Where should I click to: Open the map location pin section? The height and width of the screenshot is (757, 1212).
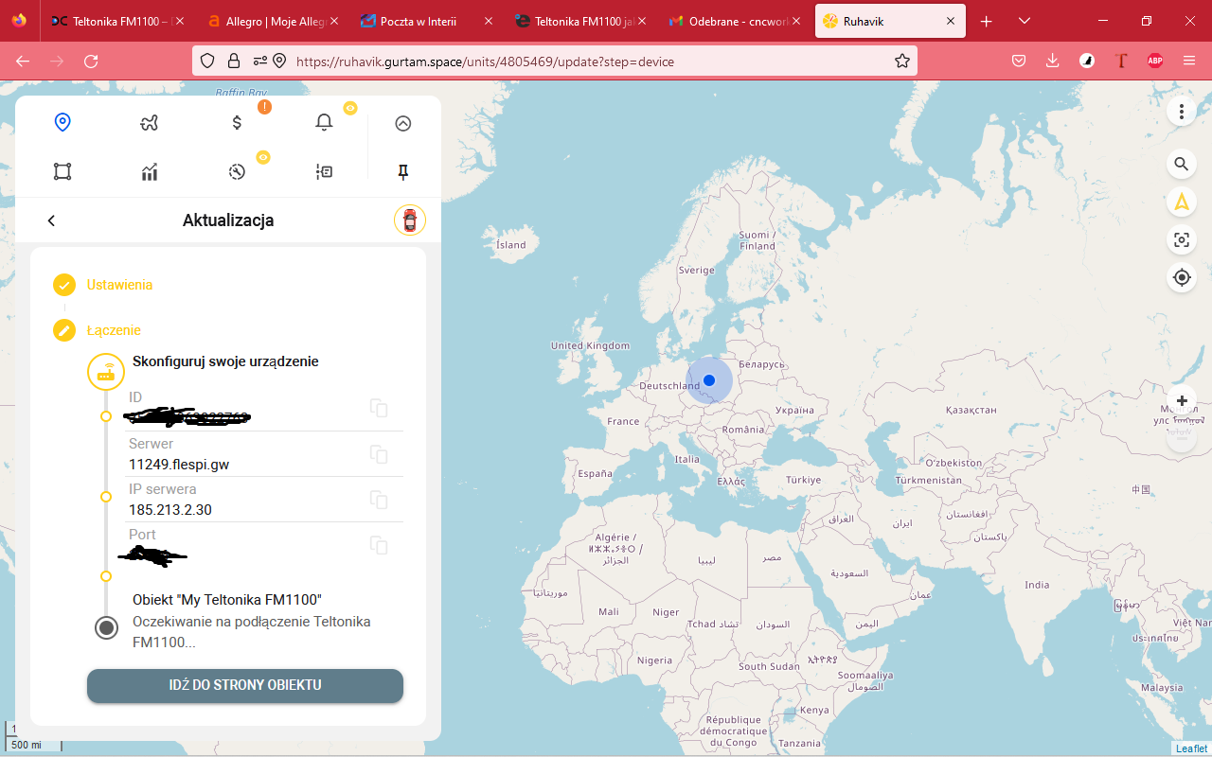pyautogui.click(x=62, y=122)
